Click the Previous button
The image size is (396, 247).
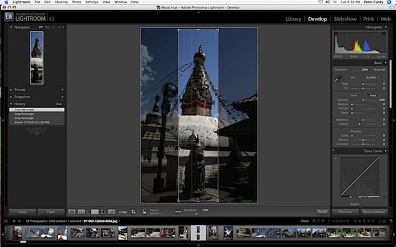tap(345, 212)
